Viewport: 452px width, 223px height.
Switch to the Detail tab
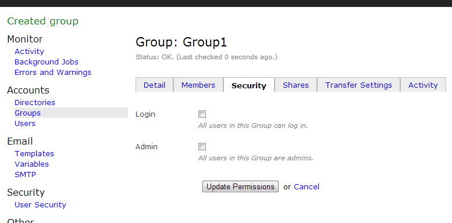155,85
